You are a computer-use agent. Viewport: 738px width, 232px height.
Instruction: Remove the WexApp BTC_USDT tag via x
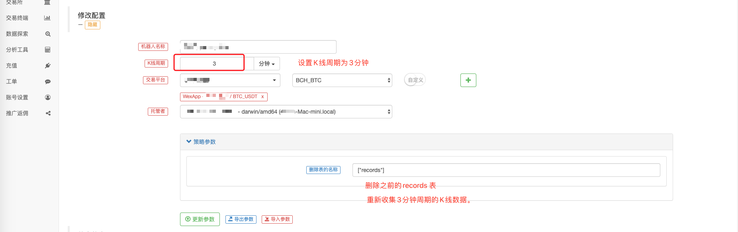click(x=262, y=97)
